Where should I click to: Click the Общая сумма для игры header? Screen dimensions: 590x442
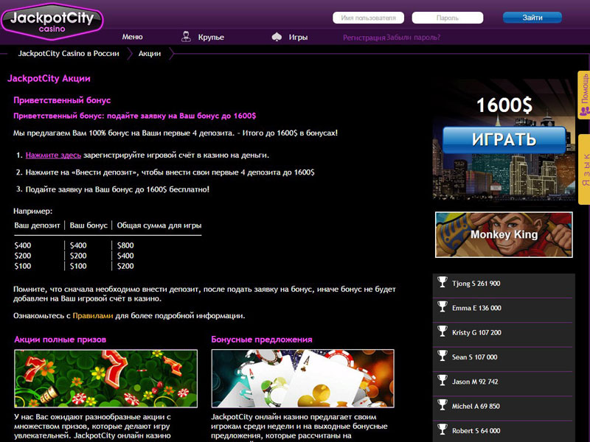pyautogui.click(x=159, y=225)
